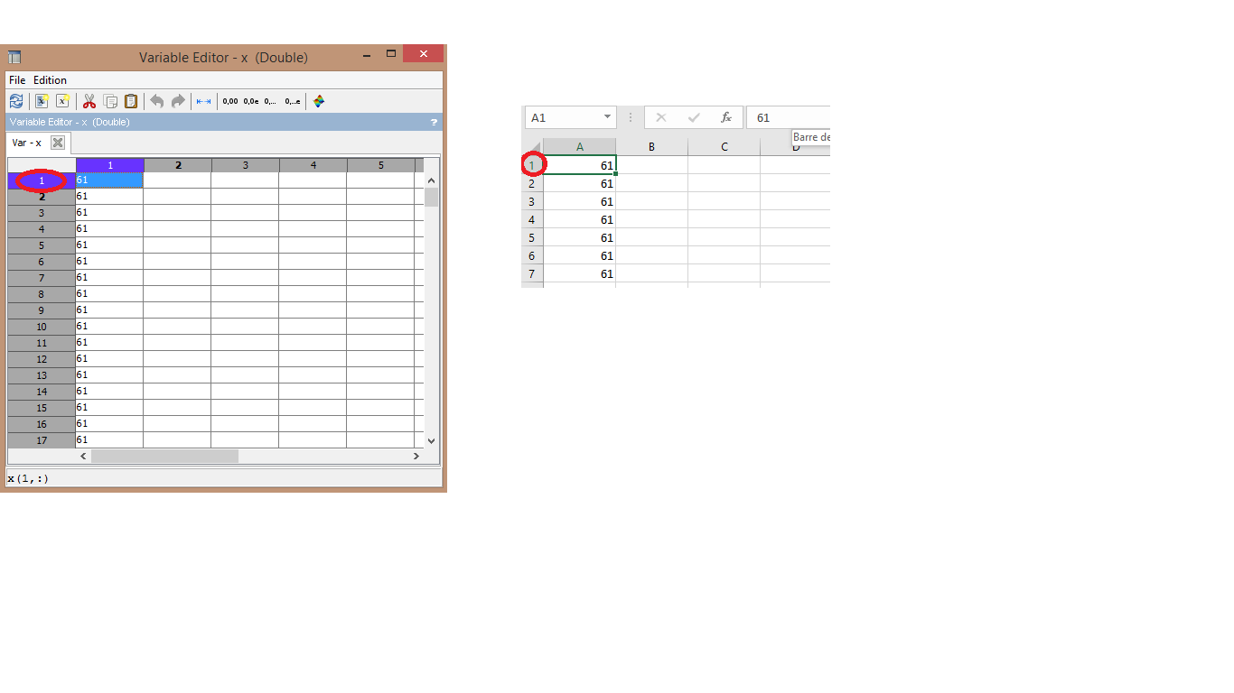Close the Var - x tab

[58, 143]
